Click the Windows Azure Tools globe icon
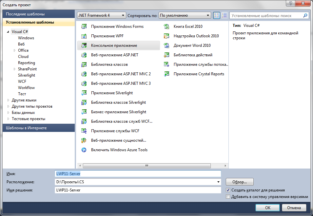The width and height of the screenshot is (313, 216). point(84,150)
